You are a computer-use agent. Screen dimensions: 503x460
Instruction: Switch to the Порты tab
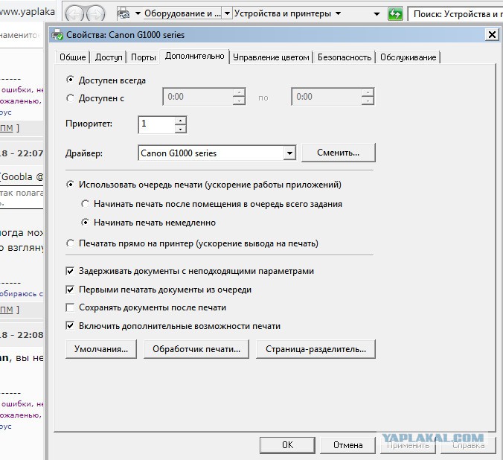click(x=144, y=57)
